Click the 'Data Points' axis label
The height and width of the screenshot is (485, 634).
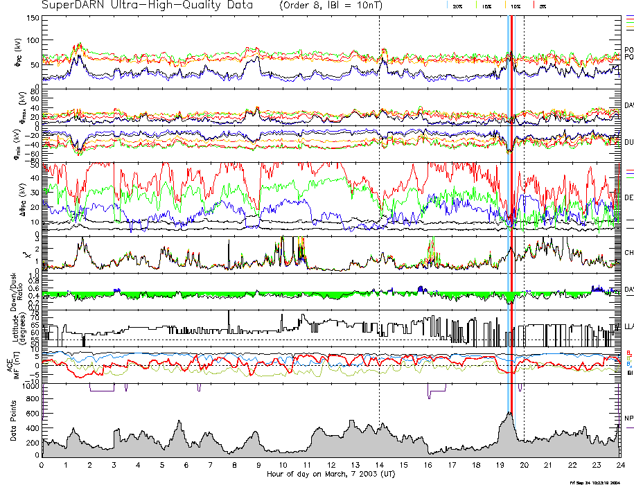click(13, 421)
